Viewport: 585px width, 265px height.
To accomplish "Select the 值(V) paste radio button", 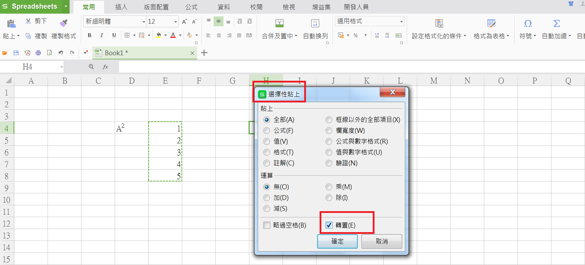I will pyautogui.click(x=267, y=142).
